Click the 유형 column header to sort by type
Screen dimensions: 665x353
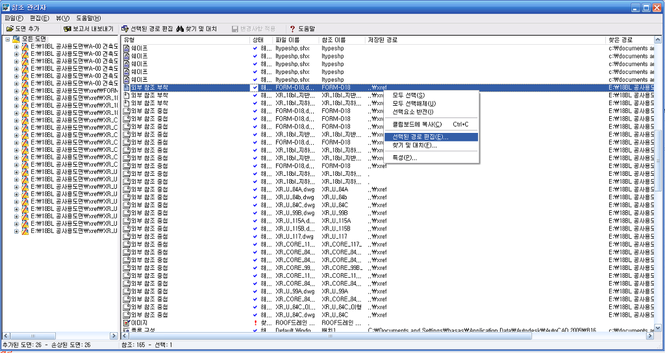tap(185, 40)
